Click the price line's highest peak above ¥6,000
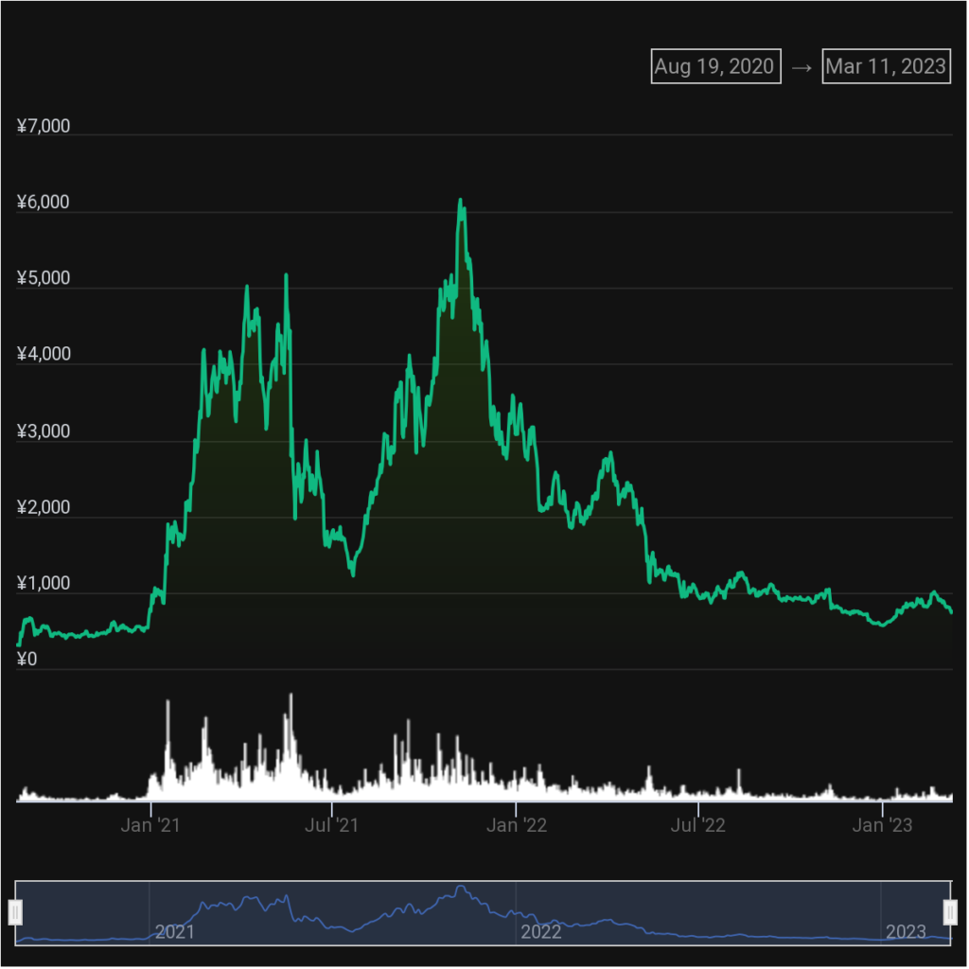 coord(461,201)
